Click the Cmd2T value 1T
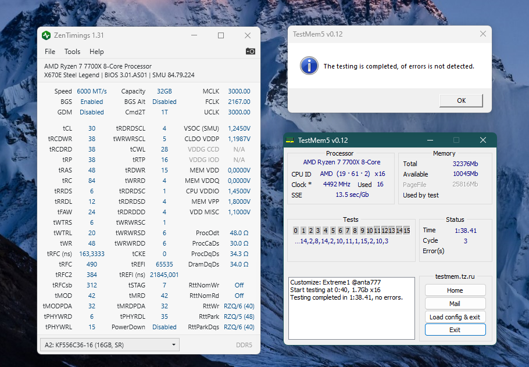 point(165,112)
